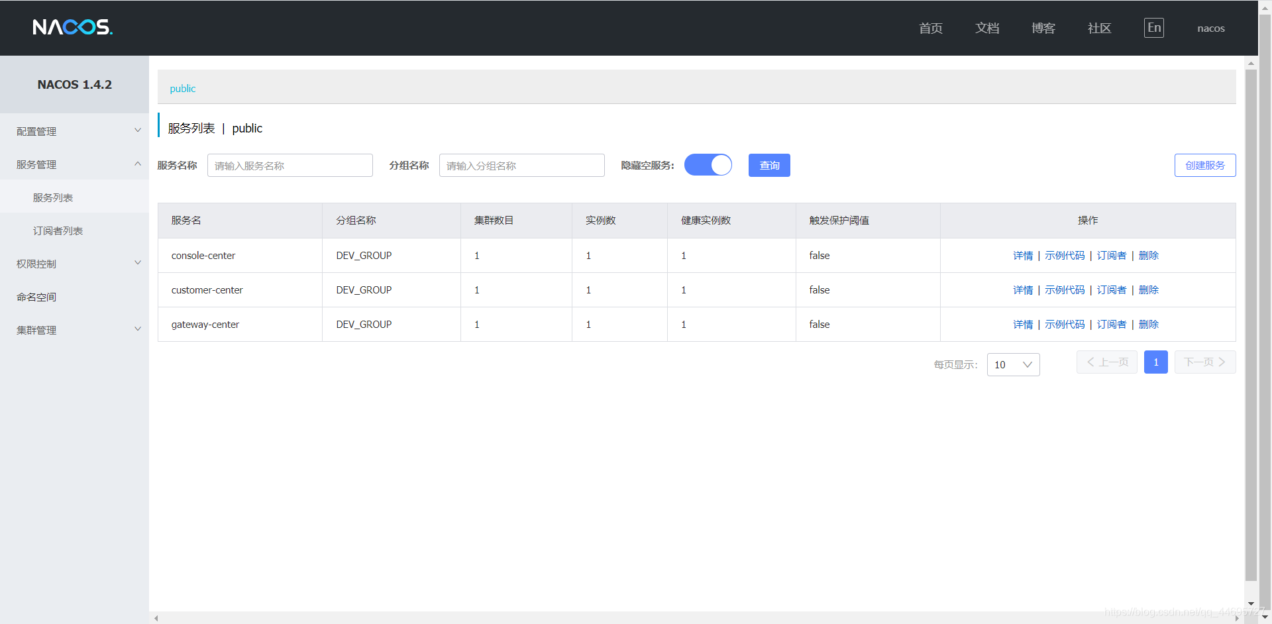
Task: Open 详情 for gateway-center
Action: click(x=1023, y=325)
